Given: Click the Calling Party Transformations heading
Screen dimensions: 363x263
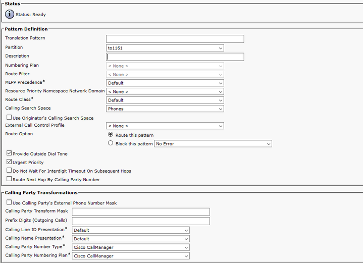Looking at the screenshot, I should point(41,193).
